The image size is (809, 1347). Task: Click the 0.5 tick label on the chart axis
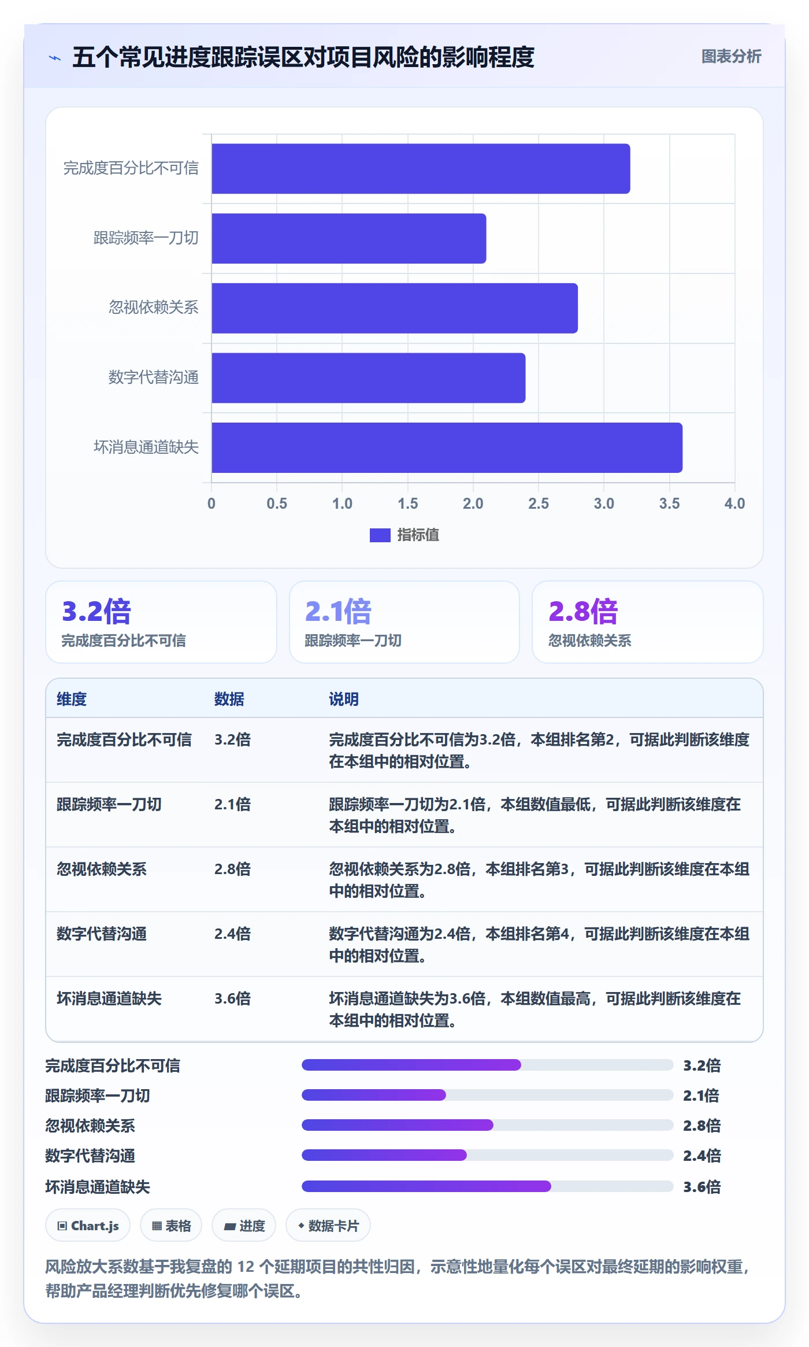[x=277, y=504]
